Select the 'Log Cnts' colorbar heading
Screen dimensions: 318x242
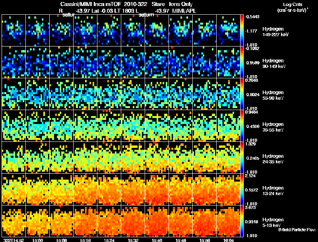pyautogui.click(x=293, y=4)
